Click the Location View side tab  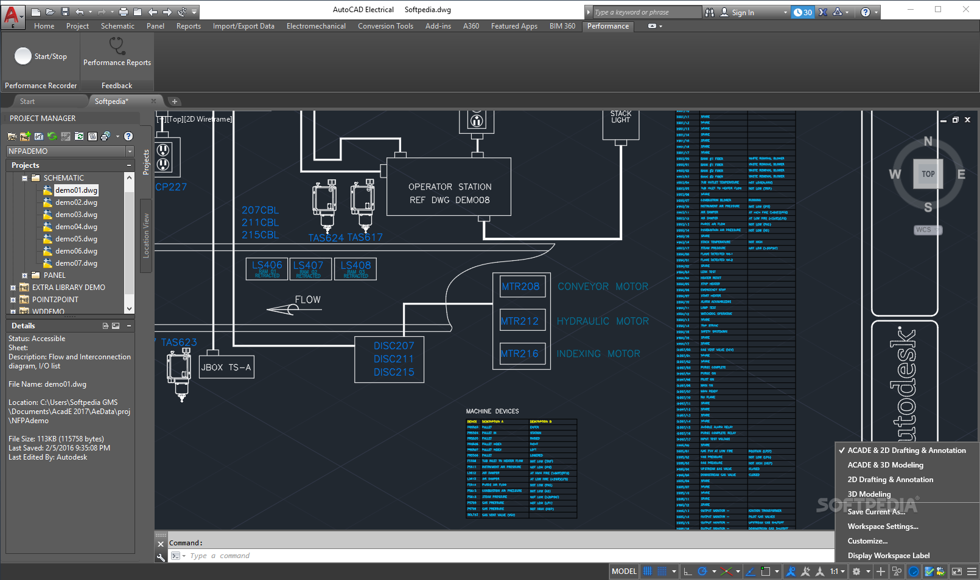pos(146,236)
